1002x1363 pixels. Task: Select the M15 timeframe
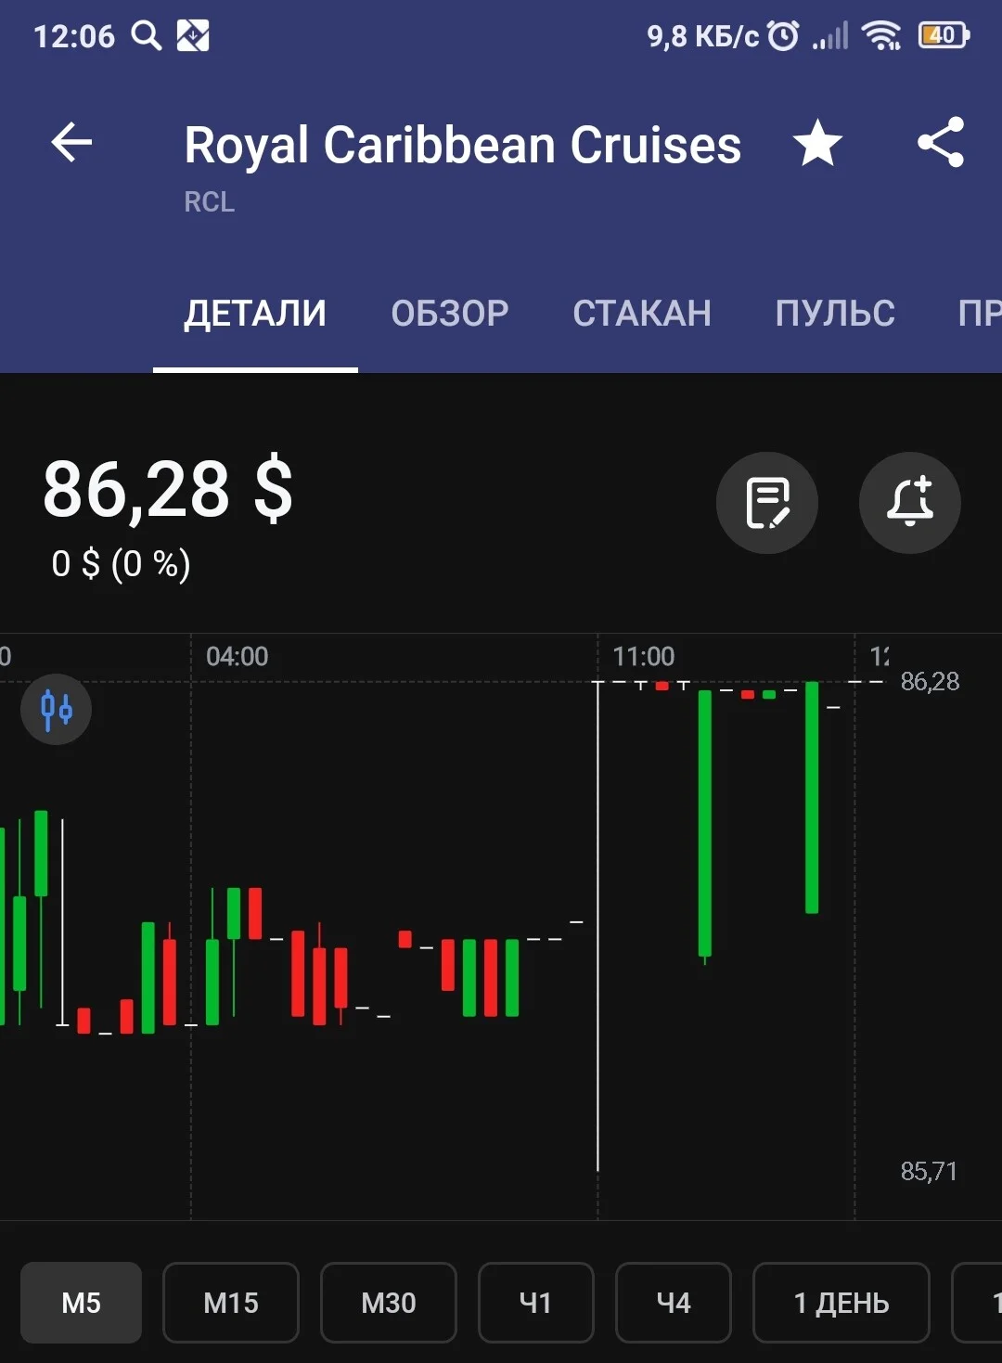click(x=231, y=1303)
